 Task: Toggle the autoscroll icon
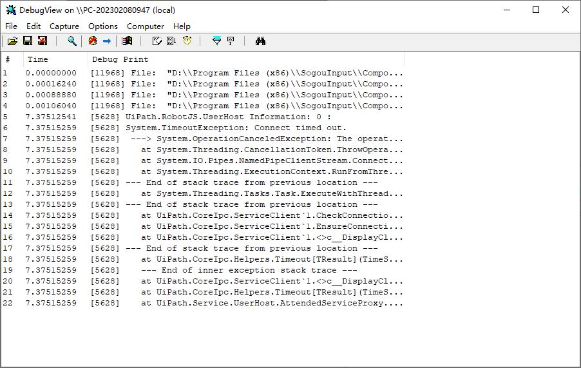[x=171, y=41]
